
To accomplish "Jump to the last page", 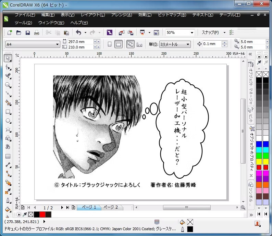I will (67, 207).
